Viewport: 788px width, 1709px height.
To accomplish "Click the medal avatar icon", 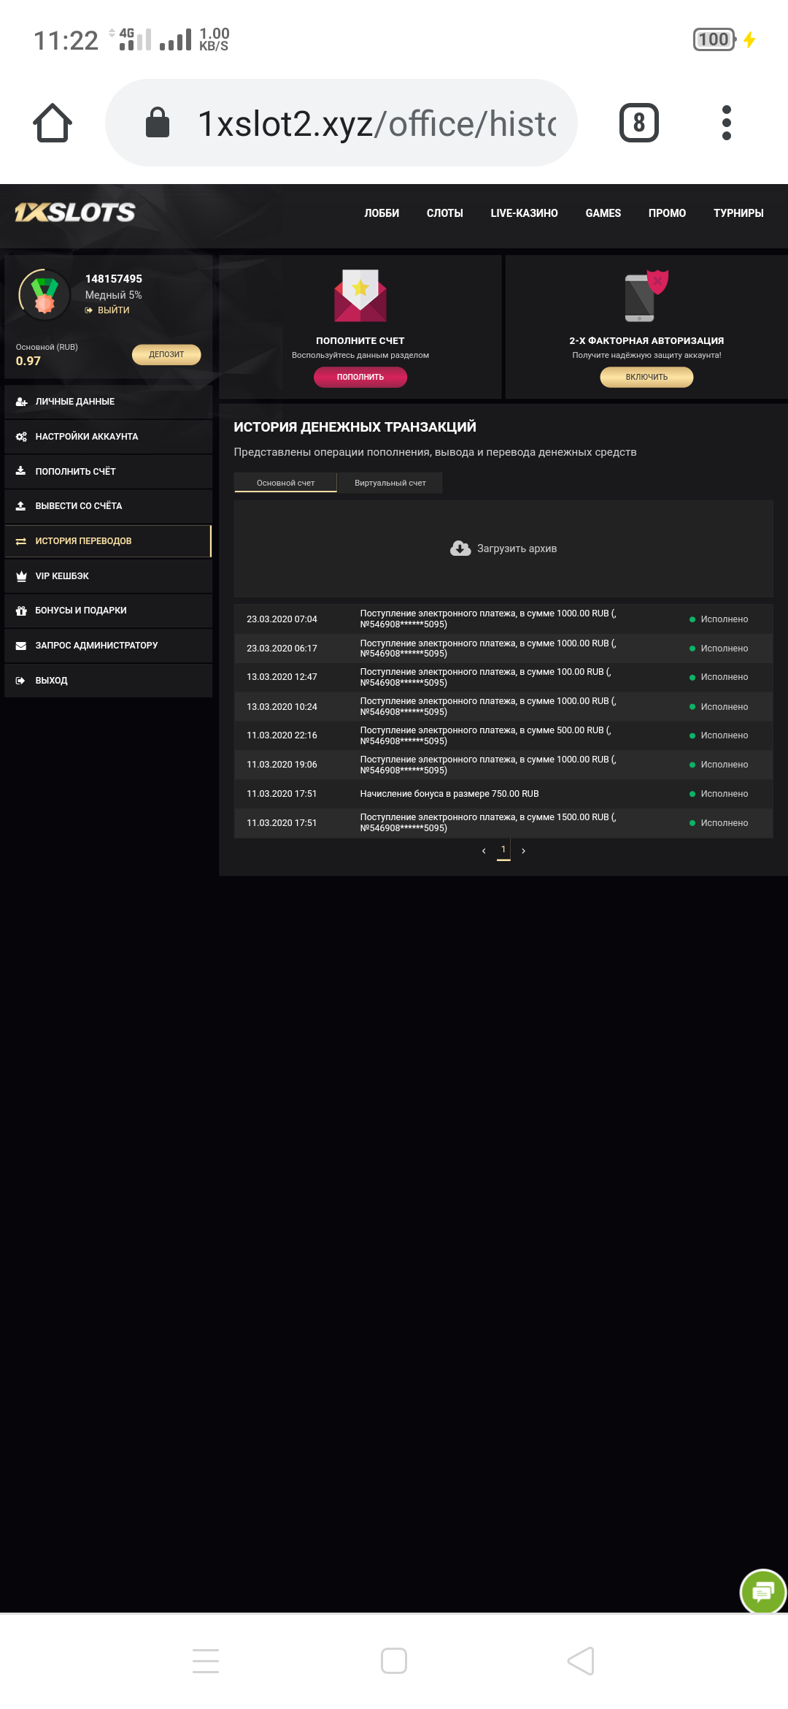I will (x=45, y=295).
